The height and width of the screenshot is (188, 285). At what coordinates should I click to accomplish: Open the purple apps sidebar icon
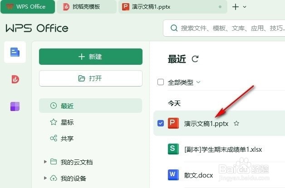coord(15,106)
